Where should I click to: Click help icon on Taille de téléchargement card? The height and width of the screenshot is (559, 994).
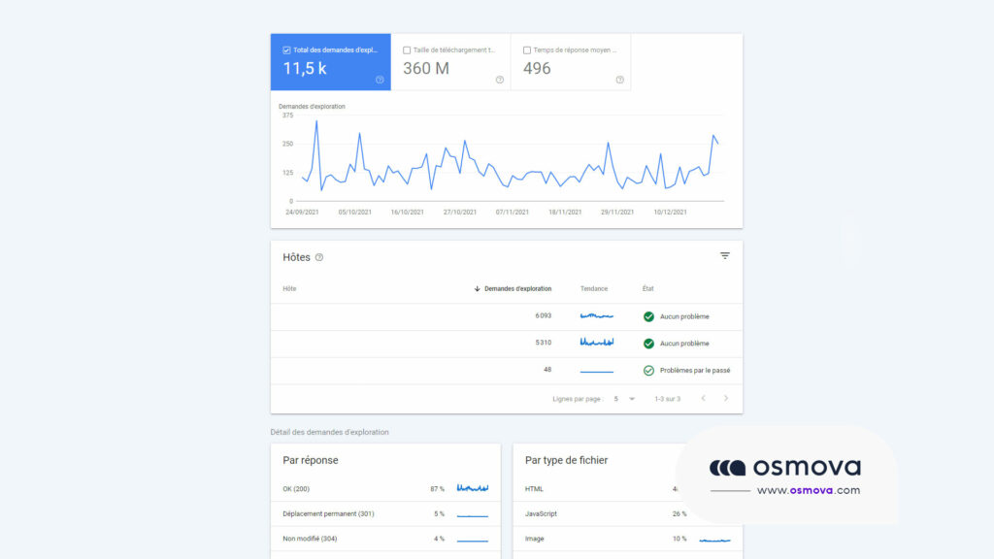tap(501, 82)
